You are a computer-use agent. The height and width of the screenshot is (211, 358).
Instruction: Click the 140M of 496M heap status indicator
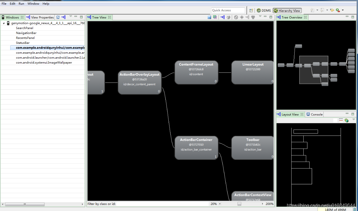tap(335, 209)
